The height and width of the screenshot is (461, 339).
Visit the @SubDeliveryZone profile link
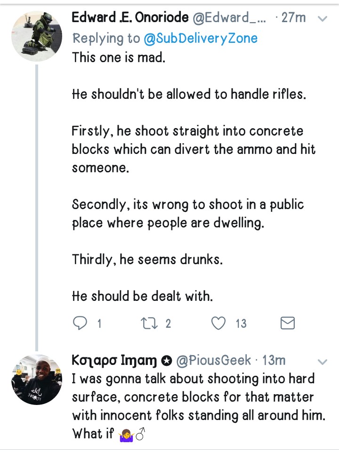click(x=201, y=38)
